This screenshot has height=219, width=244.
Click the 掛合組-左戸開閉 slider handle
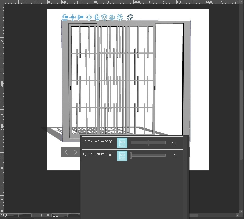(x=131, y=155)
